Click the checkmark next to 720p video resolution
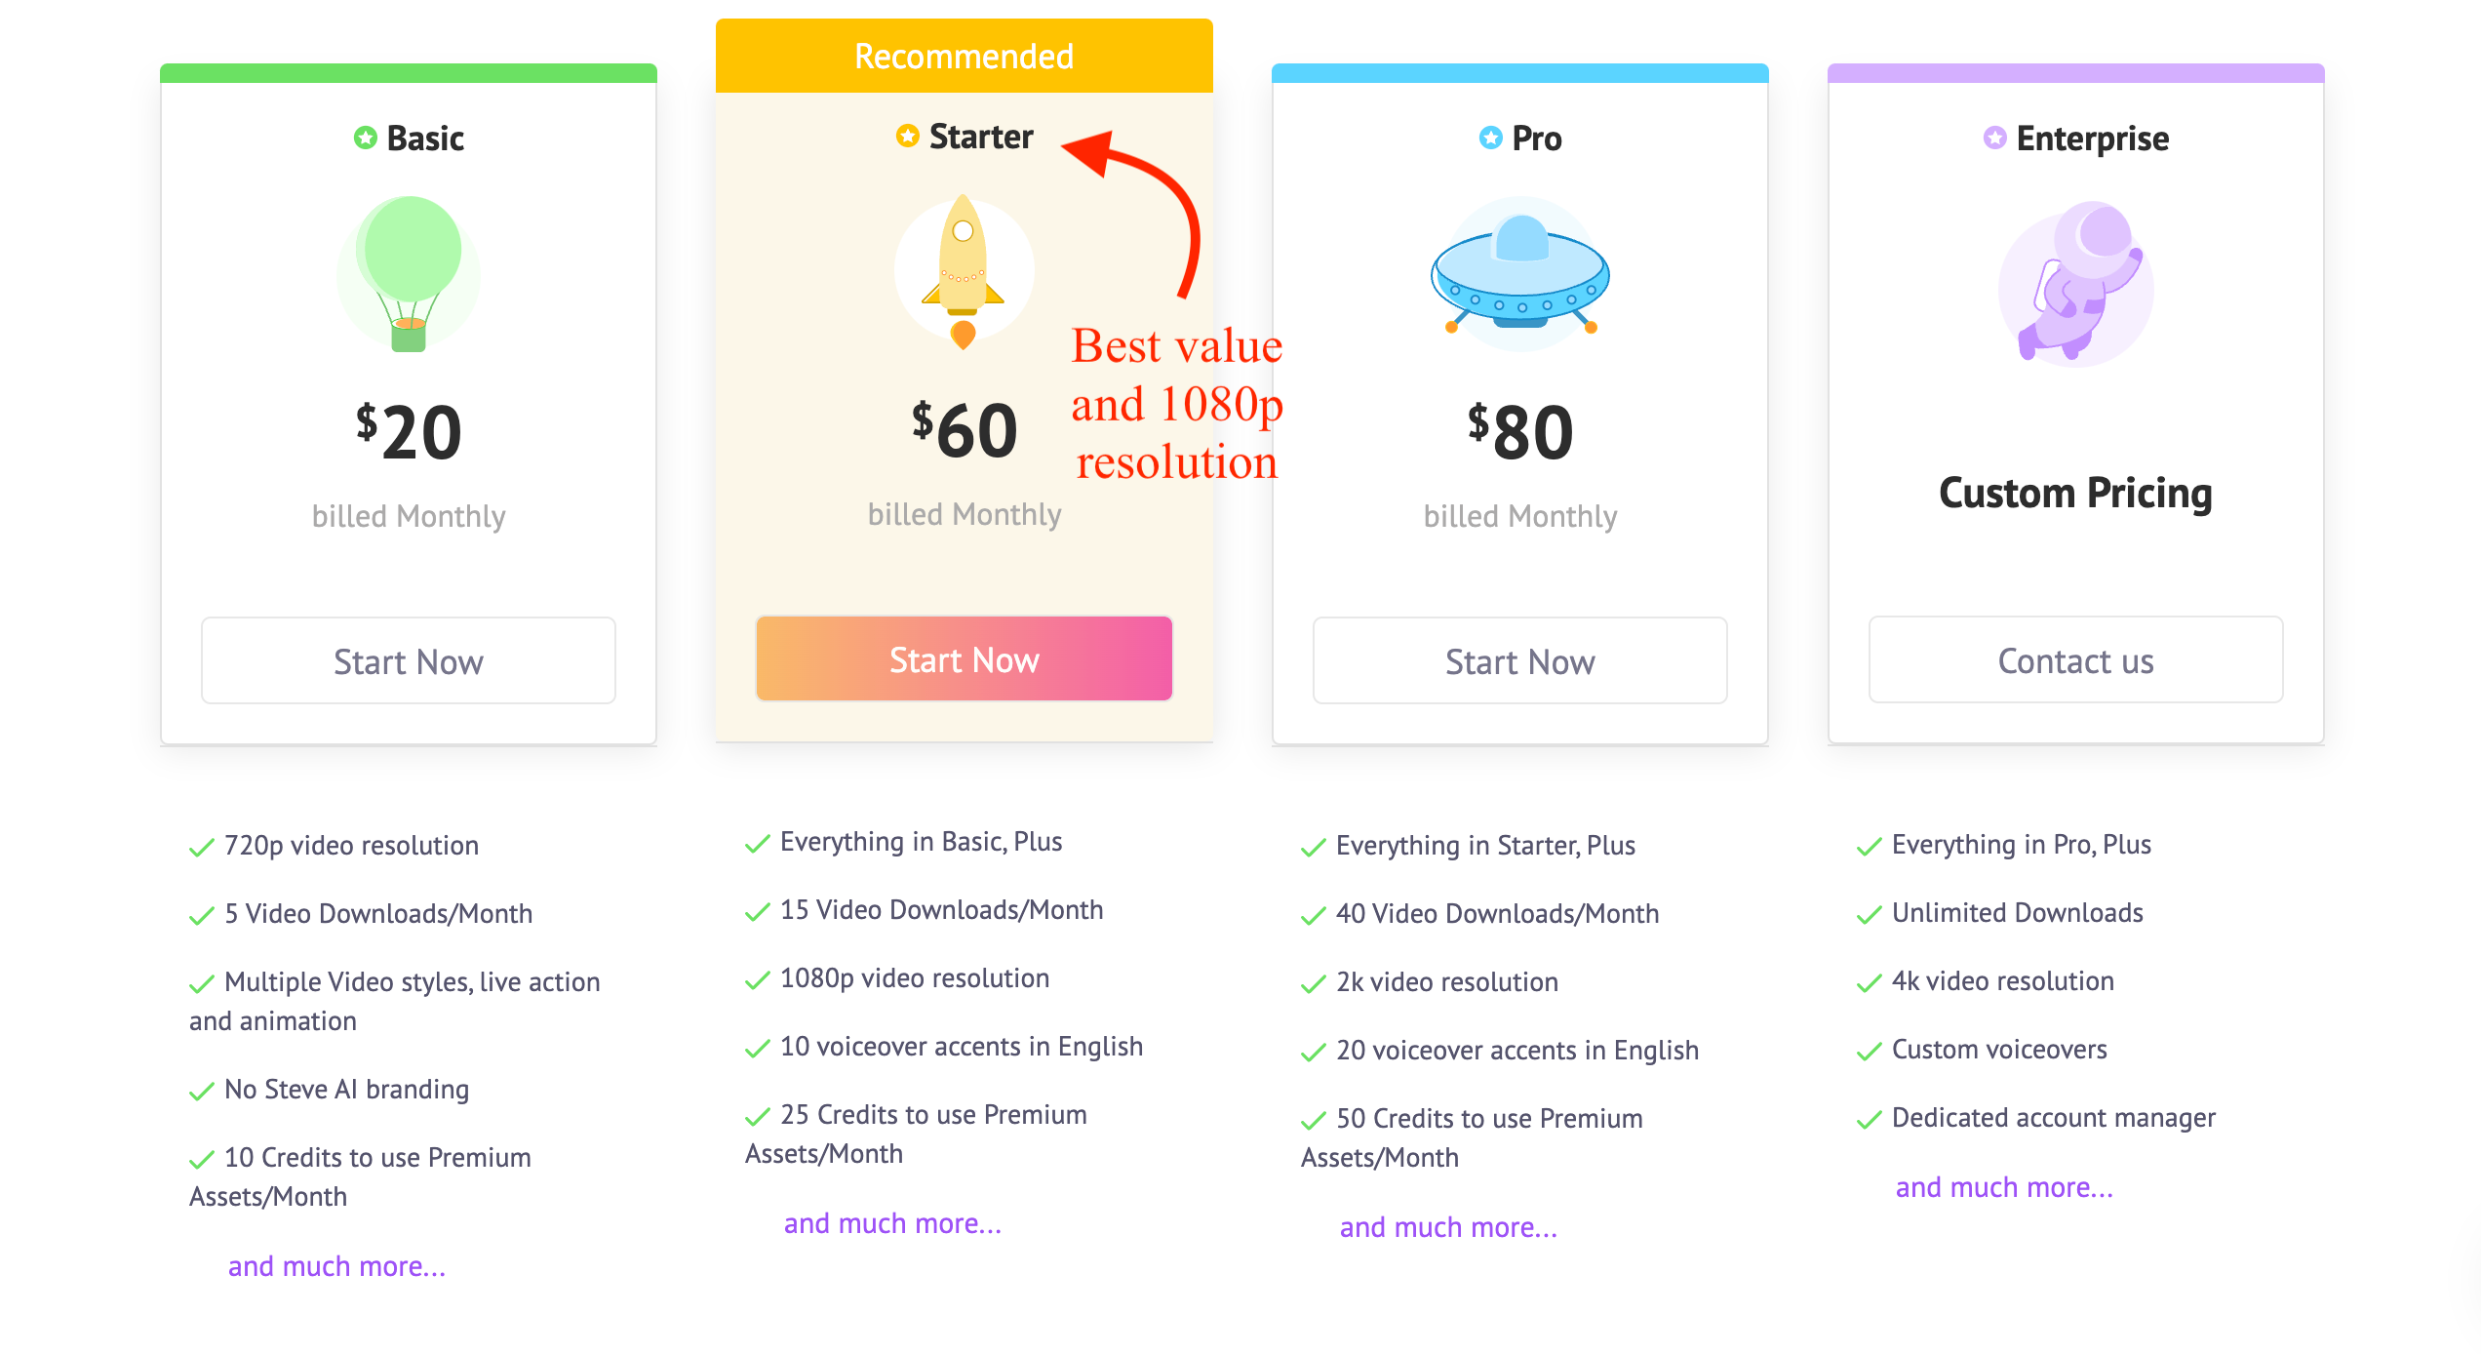 pos(202,847)
